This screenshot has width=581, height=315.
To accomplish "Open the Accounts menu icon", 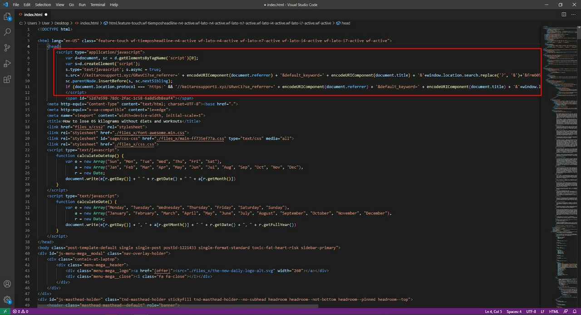I will click(7, 284).
